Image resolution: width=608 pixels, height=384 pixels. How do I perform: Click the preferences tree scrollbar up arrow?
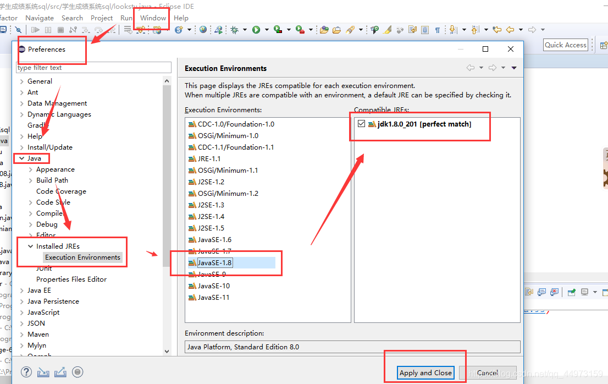click(167, 81)
